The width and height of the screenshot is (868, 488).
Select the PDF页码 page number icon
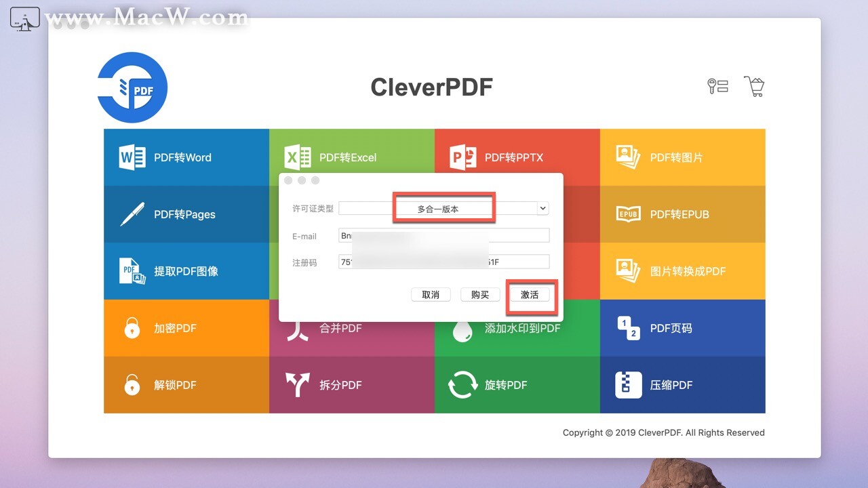point(628,328)
